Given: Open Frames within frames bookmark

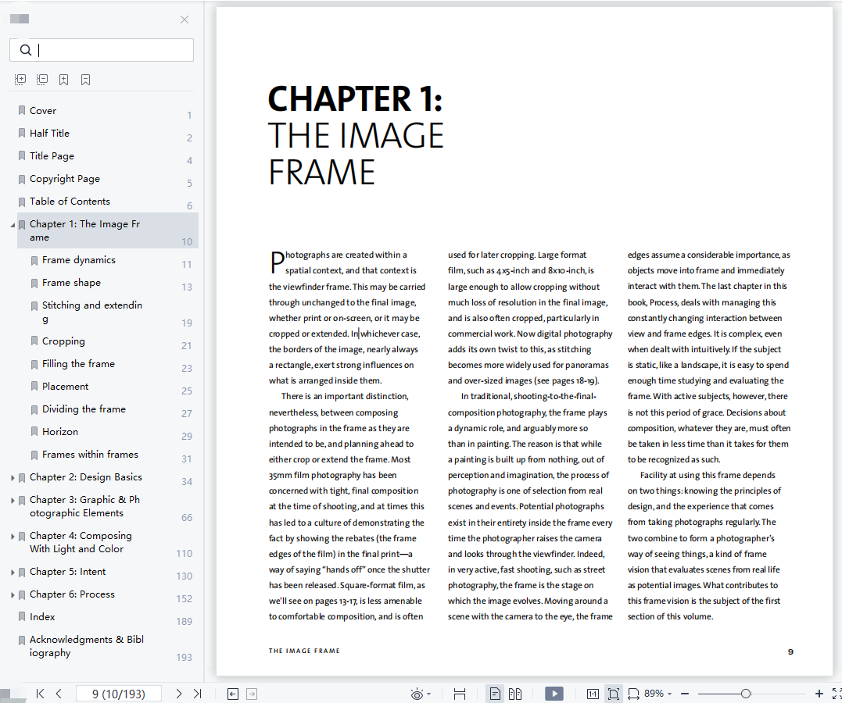Looking at the screenshot, I should click(x=90, y=454).
